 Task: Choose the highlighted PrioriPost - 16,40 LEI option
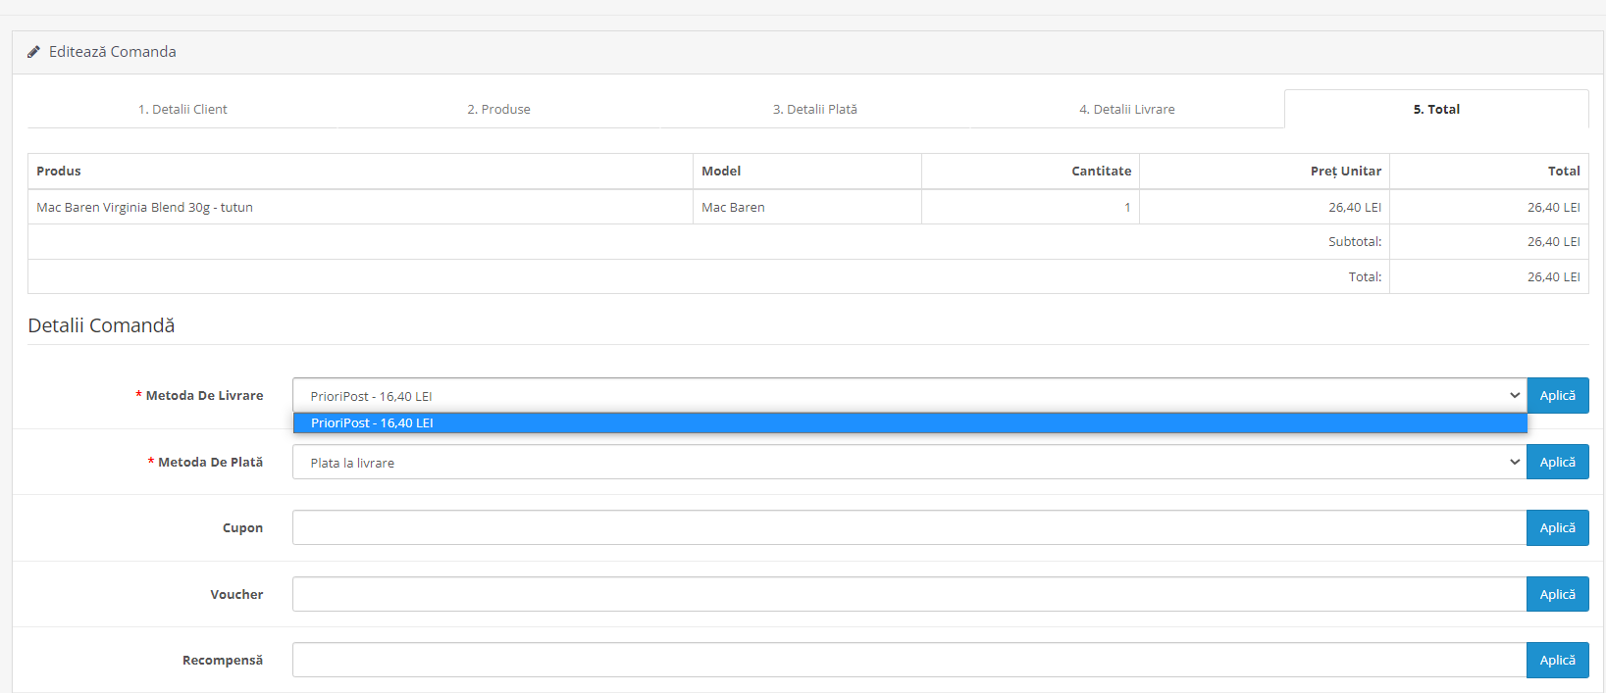909,422
